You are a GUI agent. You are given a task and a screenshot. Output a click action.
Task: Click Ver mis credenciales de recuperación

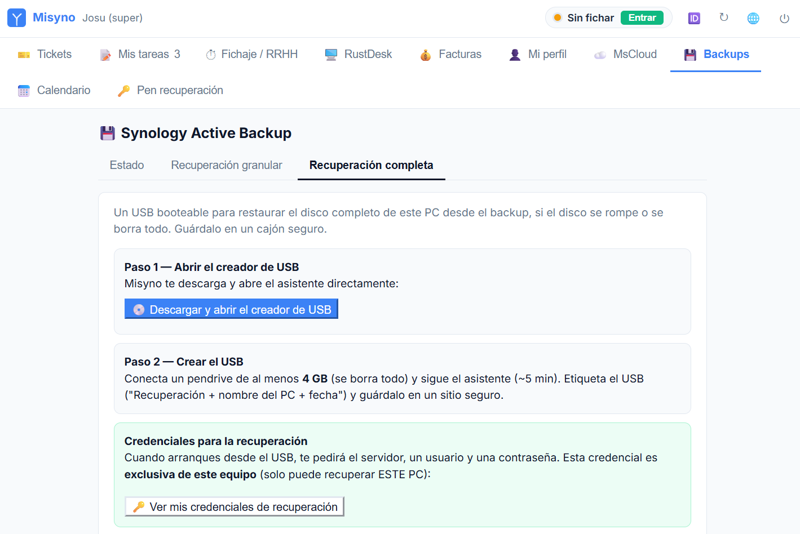tap(235, 506)
